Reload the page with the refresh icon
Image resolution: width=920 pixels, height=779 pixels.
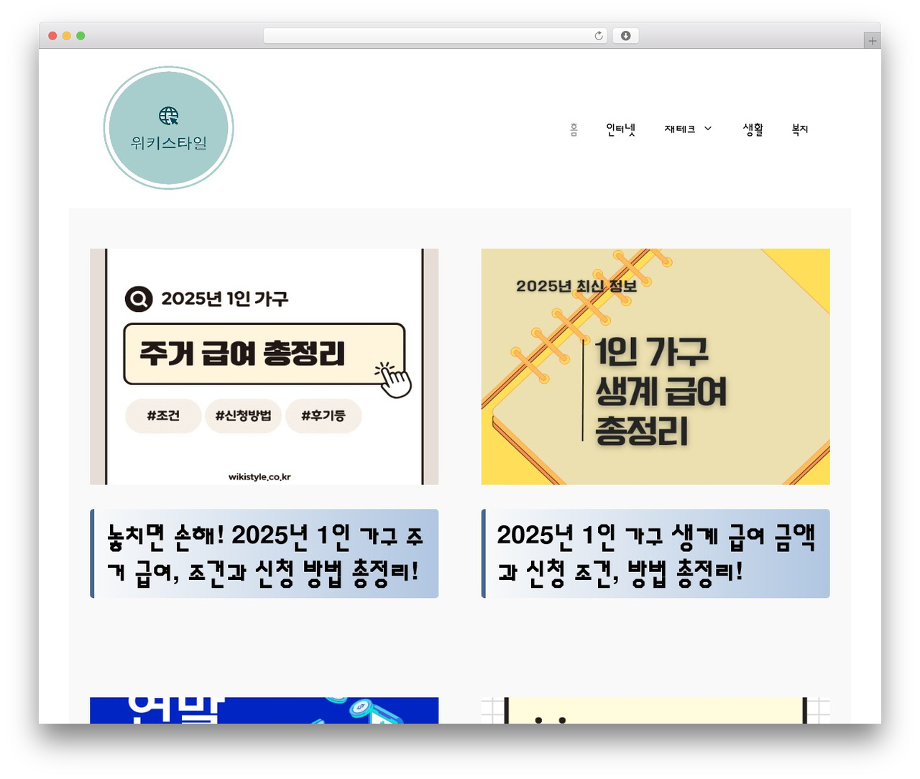[598, 36]
